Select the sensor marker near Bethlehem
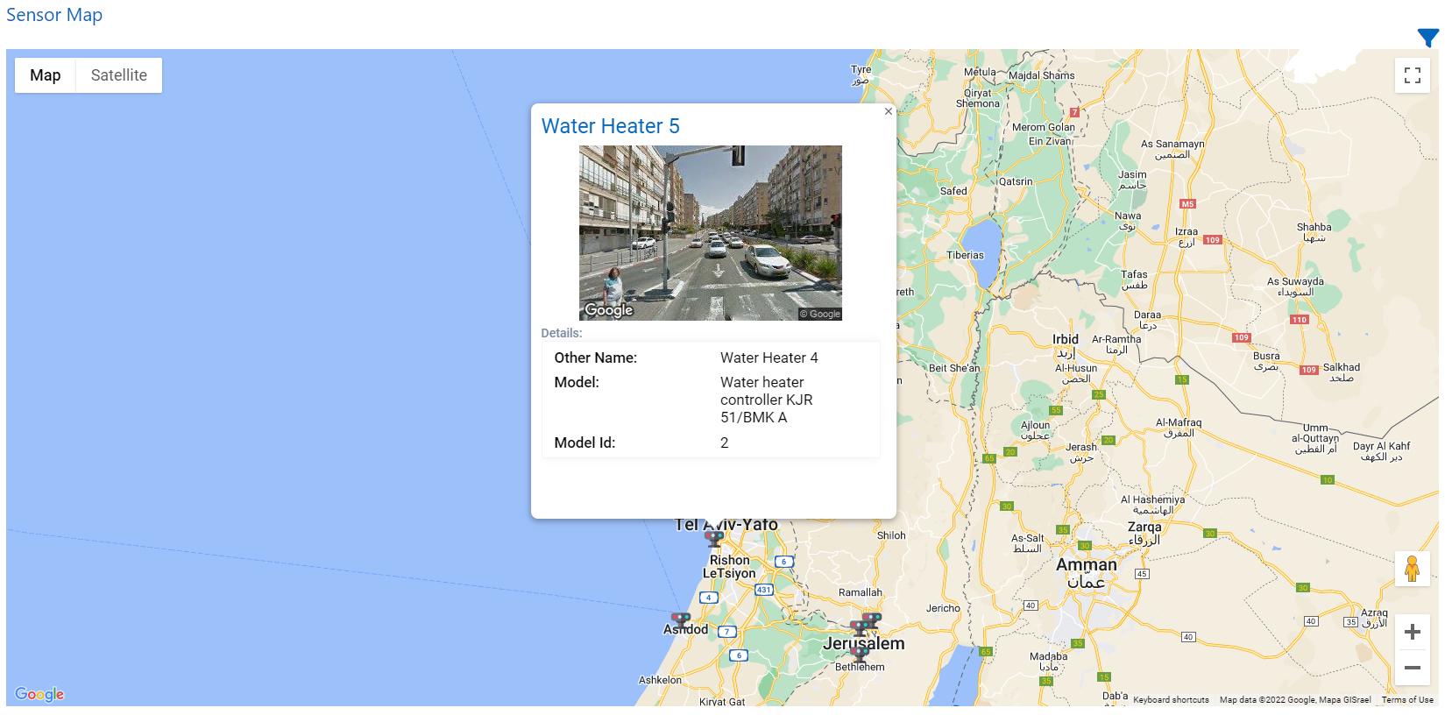Image resolution: width=1445 pixels, height=715 pixels. (x=860, y=653)
